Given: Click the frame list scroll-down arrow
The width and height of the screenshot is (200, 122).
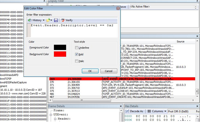Looking at the screenshot, I should click(x=197, y=96).
